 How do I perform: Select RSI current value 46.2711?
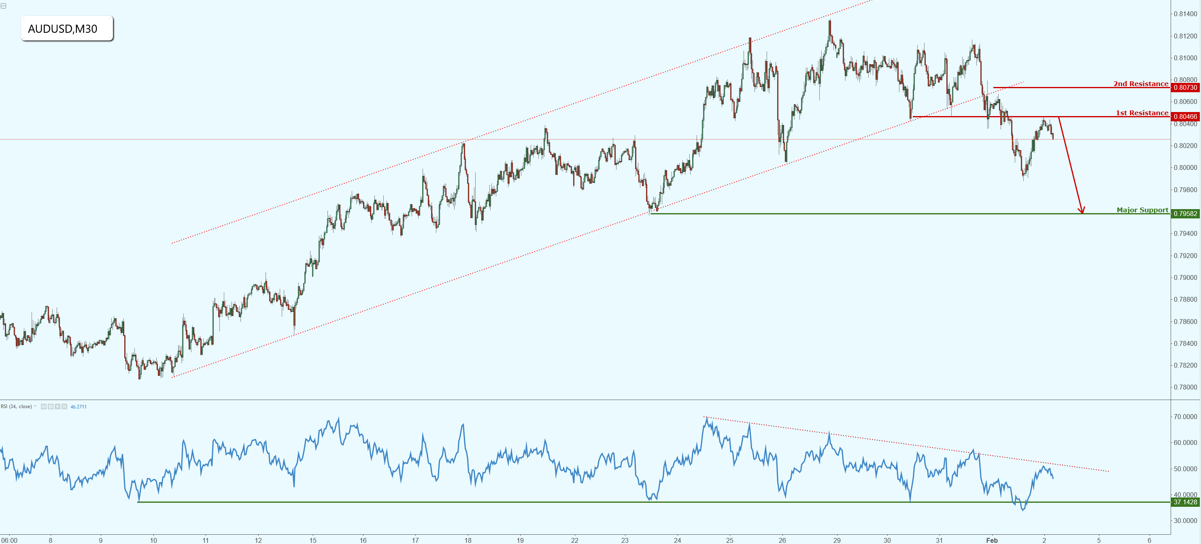(79, 406)
